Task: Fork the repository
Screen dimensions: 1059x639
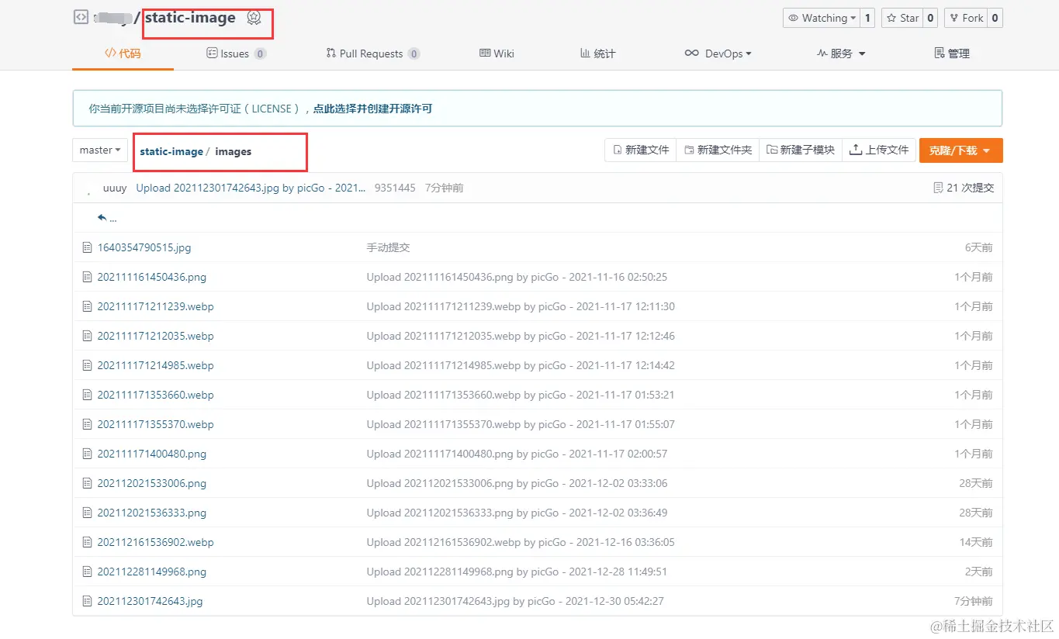Action: coord(966,18)
